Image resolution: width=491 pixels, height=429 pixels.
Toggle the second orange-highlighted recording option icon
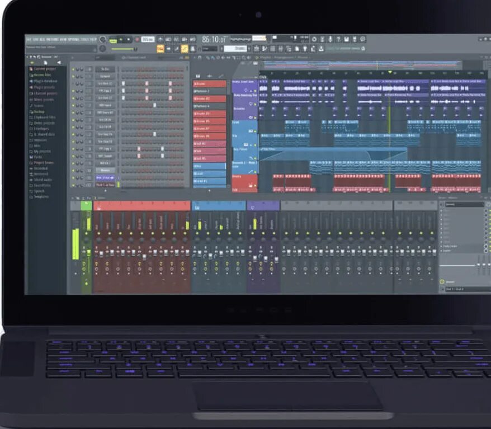pos(185,49)
